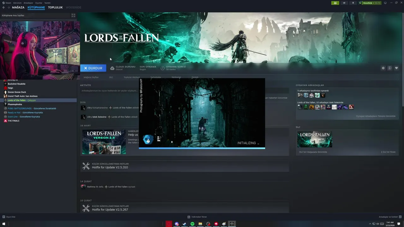Open the Yardım menu

point(47,3)
